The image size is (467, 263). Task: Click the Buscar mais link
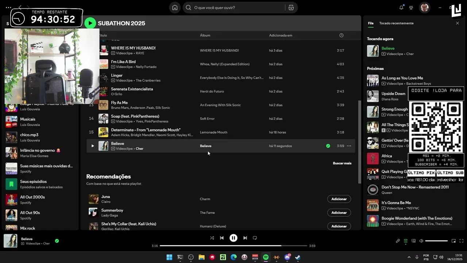coord(342,163)
